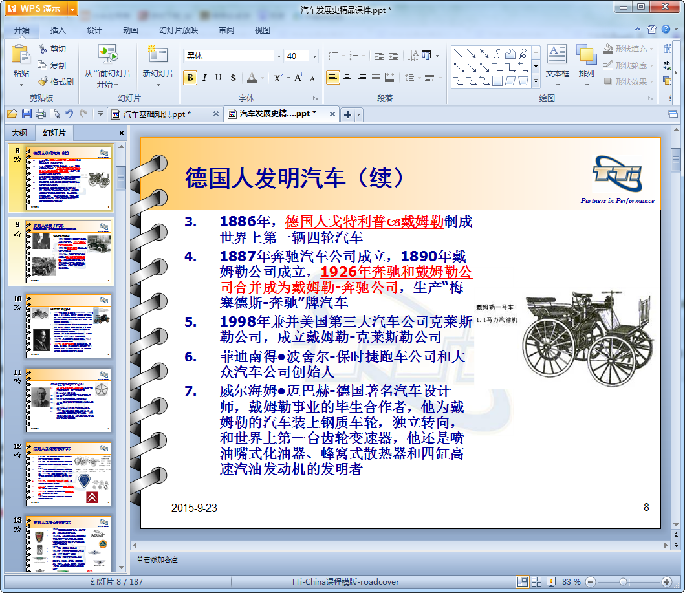
Task: Close the 汽车发展史精品课件 document tab
Action: pyautogui.click(x=332, y=114)
